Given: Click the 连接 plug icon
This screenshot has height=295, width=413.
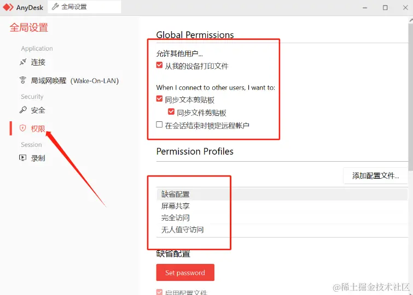Looking at the screenshot, I should pos(23,62).
